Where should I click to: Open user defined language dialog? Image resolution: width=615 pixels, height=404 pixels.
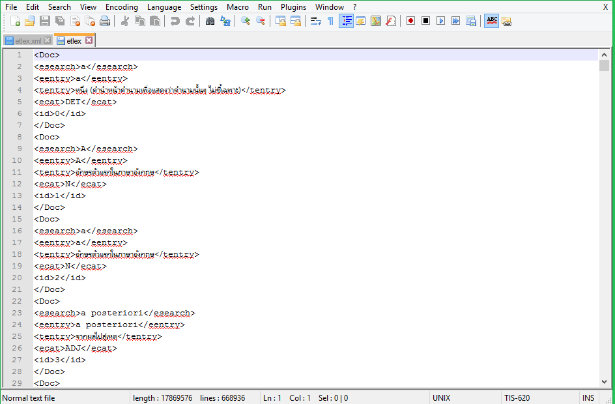[x=361, y=22]
